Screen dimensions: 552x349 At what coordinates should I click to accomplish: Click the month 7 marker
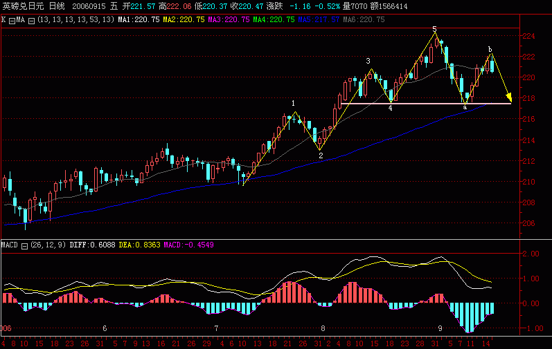(x=216, y=328)
